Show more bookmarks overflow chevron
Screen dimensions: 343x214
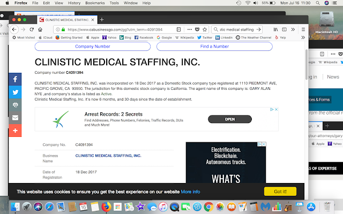(303, 37)
